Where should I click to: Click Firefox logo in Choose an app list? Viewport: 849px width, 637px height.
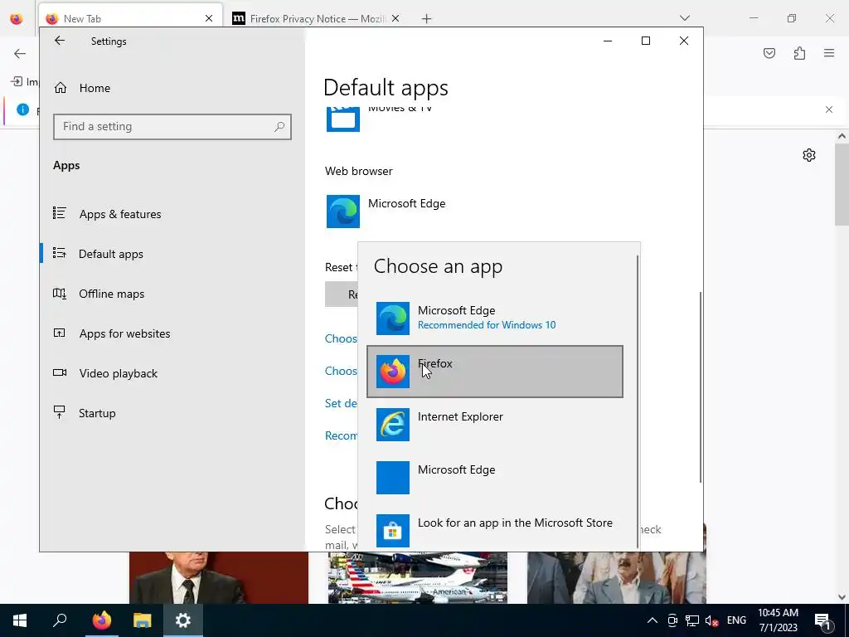pyautogui.click(x=393, y=372)
